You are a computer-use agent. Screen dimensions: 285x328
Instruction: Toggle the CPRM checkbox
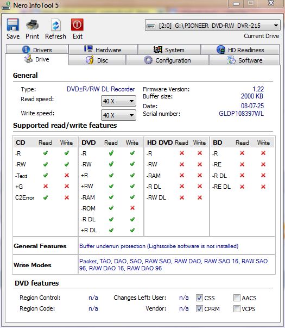pos(199,308)
